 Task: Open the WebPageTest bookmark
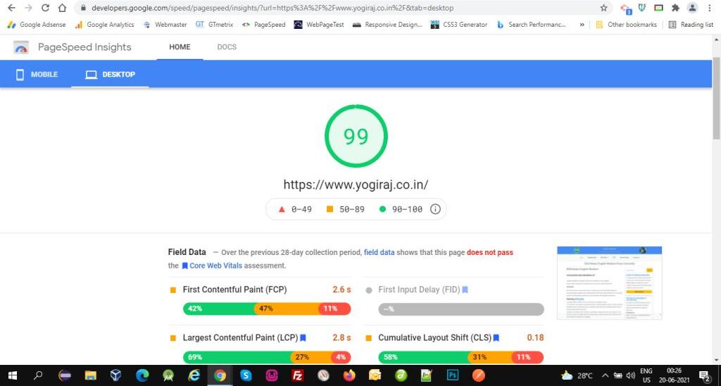[319, 25]
